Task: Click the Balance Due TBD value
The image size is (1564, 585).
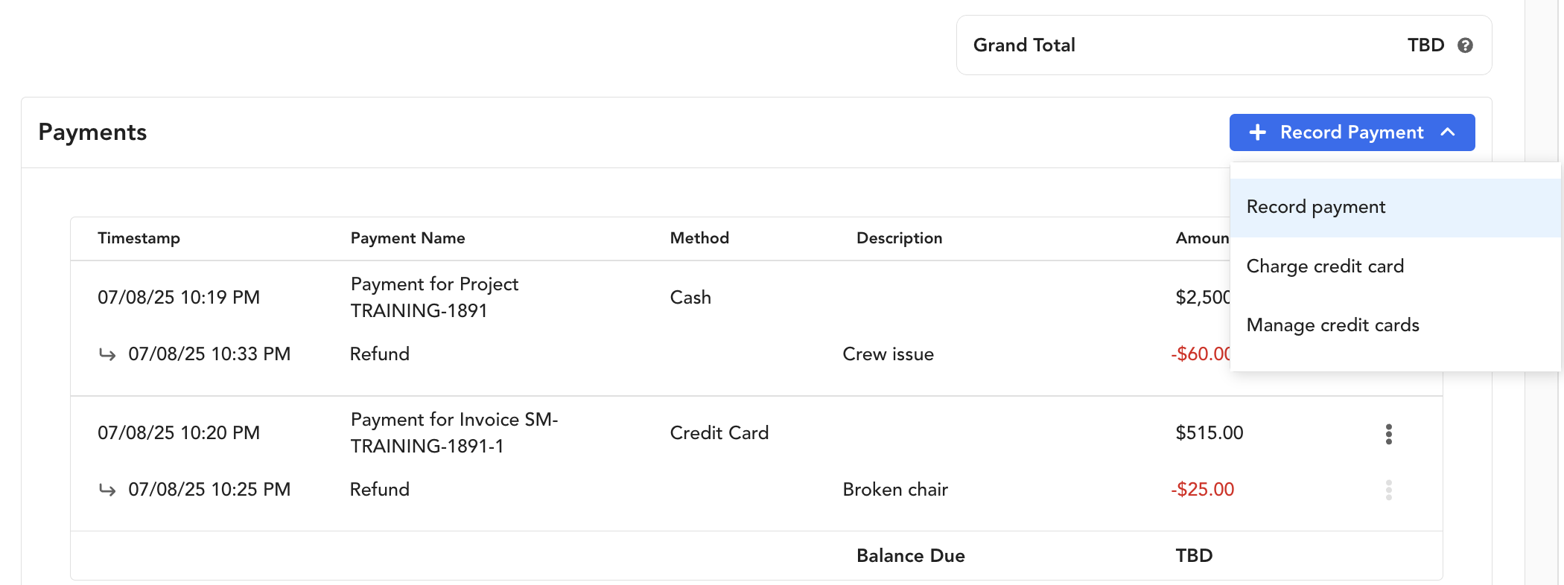Action: [1194, 556]
